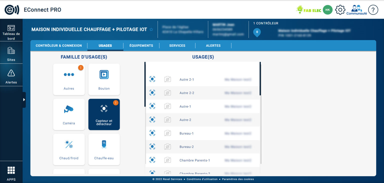Viewport: 384px width, 183px height.
Task: Open Paramètres des cookies link
Action: coord(238,179)
